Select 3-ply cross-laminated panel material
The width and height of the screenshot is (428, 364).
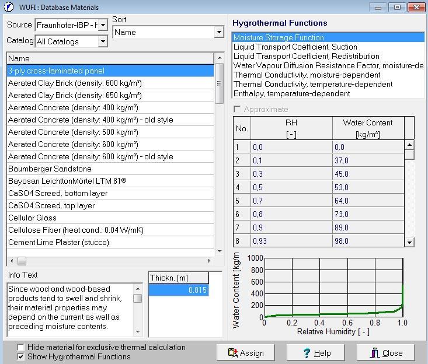(x=110, y=71)
